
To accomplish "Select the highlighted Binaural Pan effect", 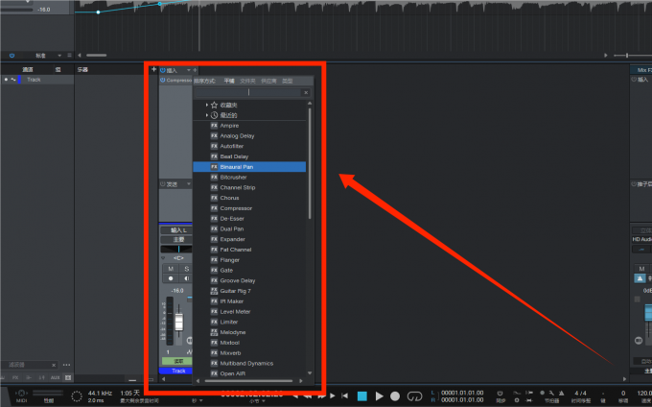I will point(249,167).
